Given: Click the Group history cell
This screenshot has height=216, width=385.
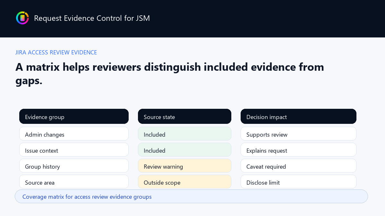Looking at the screenshot, I should pos(74,166).
